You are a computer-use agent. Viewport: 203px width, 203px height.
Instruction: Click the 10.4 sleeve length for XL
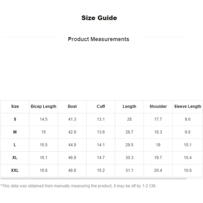pos(187,158)
